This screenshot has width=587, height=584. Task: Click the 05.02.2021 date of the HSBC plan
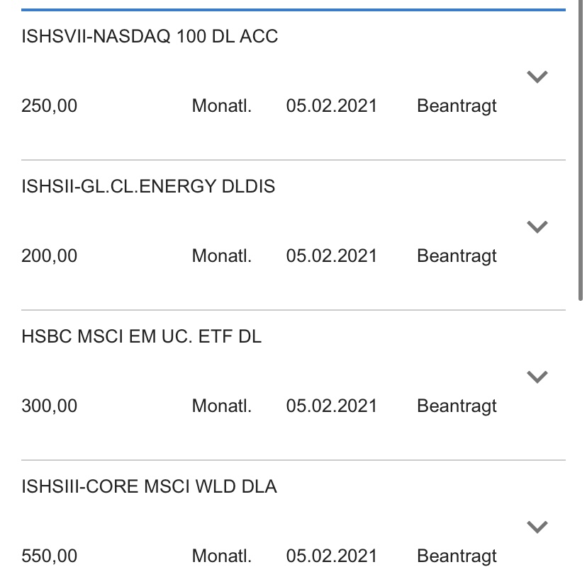(x=331, y=406)
